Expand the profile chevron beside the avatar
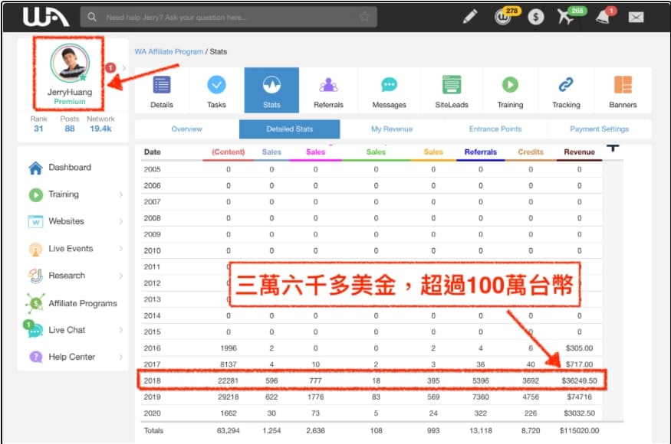Image resolution: width=671 pixels, height=444 pixels. (124, 67)
